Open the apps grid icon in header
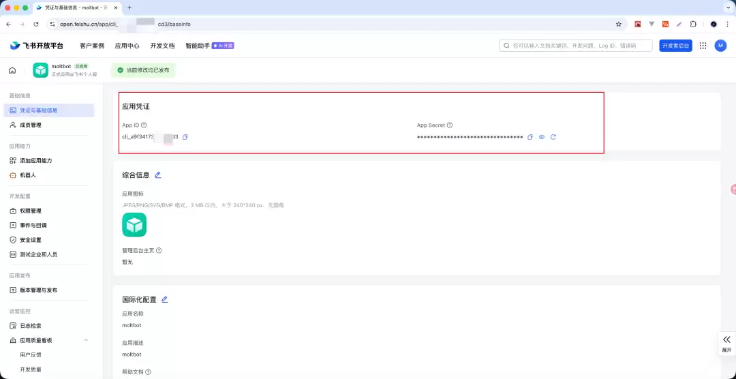The image size is (736, 379). click(x=703, y=46)
